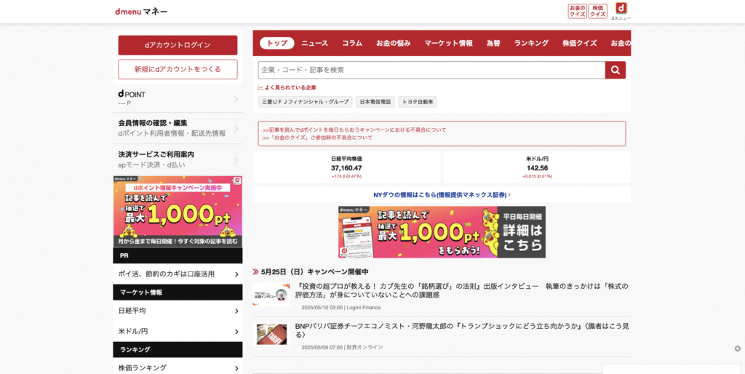Expand the dPOINT row chevron
The width and height of the screenshot is (745, 374).
(x=236, y=98)
